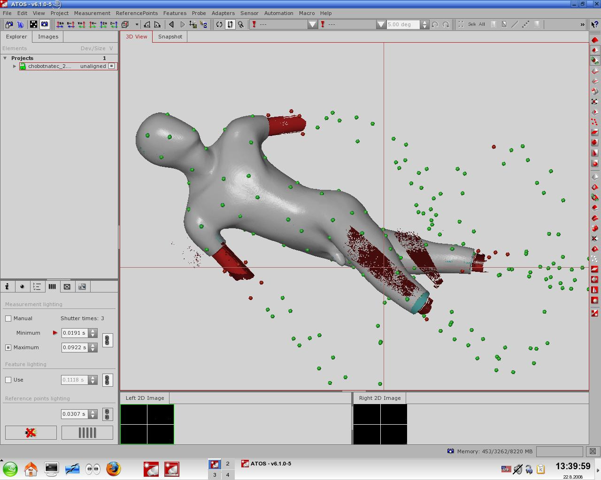Switch to the Images tab in the Explorer panel
The width and height of the screenshot is (601, 480).
point(47,36)
